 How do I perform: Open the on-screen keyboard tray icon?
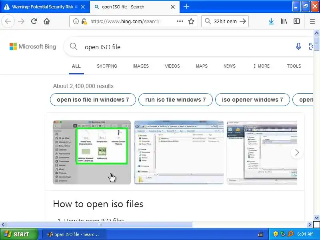click(261, 234)
